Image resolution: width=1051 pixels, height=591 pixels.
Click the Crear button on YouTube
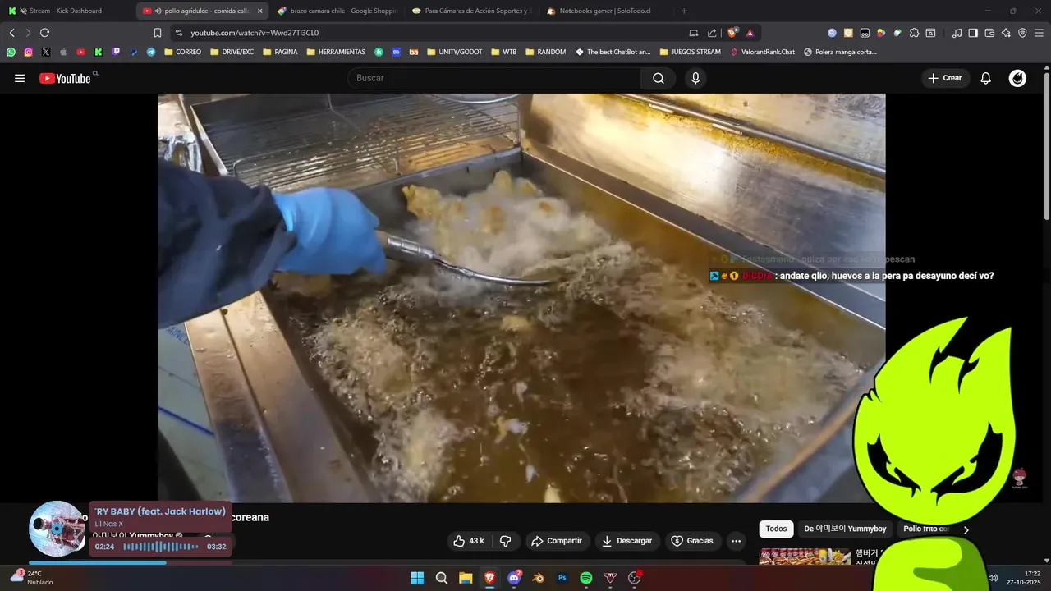click(944, 78)
